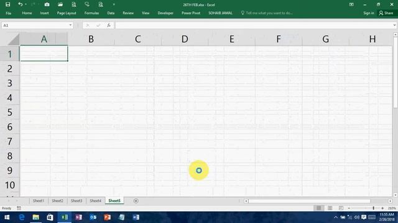
Task: Open the Review tab
Action: 128,13
